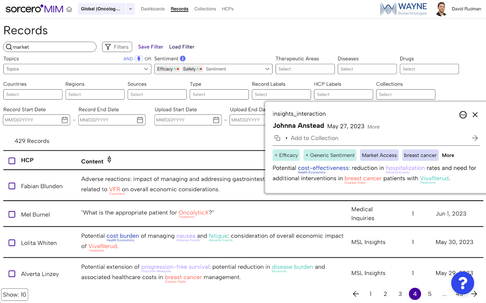Toggle the AND/OR topics switch
The width and height of the screenshot is (486, 303).
pos(139,58)
